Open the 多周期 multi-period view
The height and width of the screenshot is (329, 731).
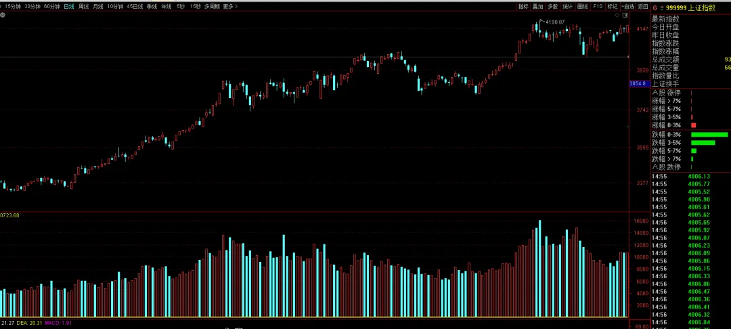[x=212, y=7]
